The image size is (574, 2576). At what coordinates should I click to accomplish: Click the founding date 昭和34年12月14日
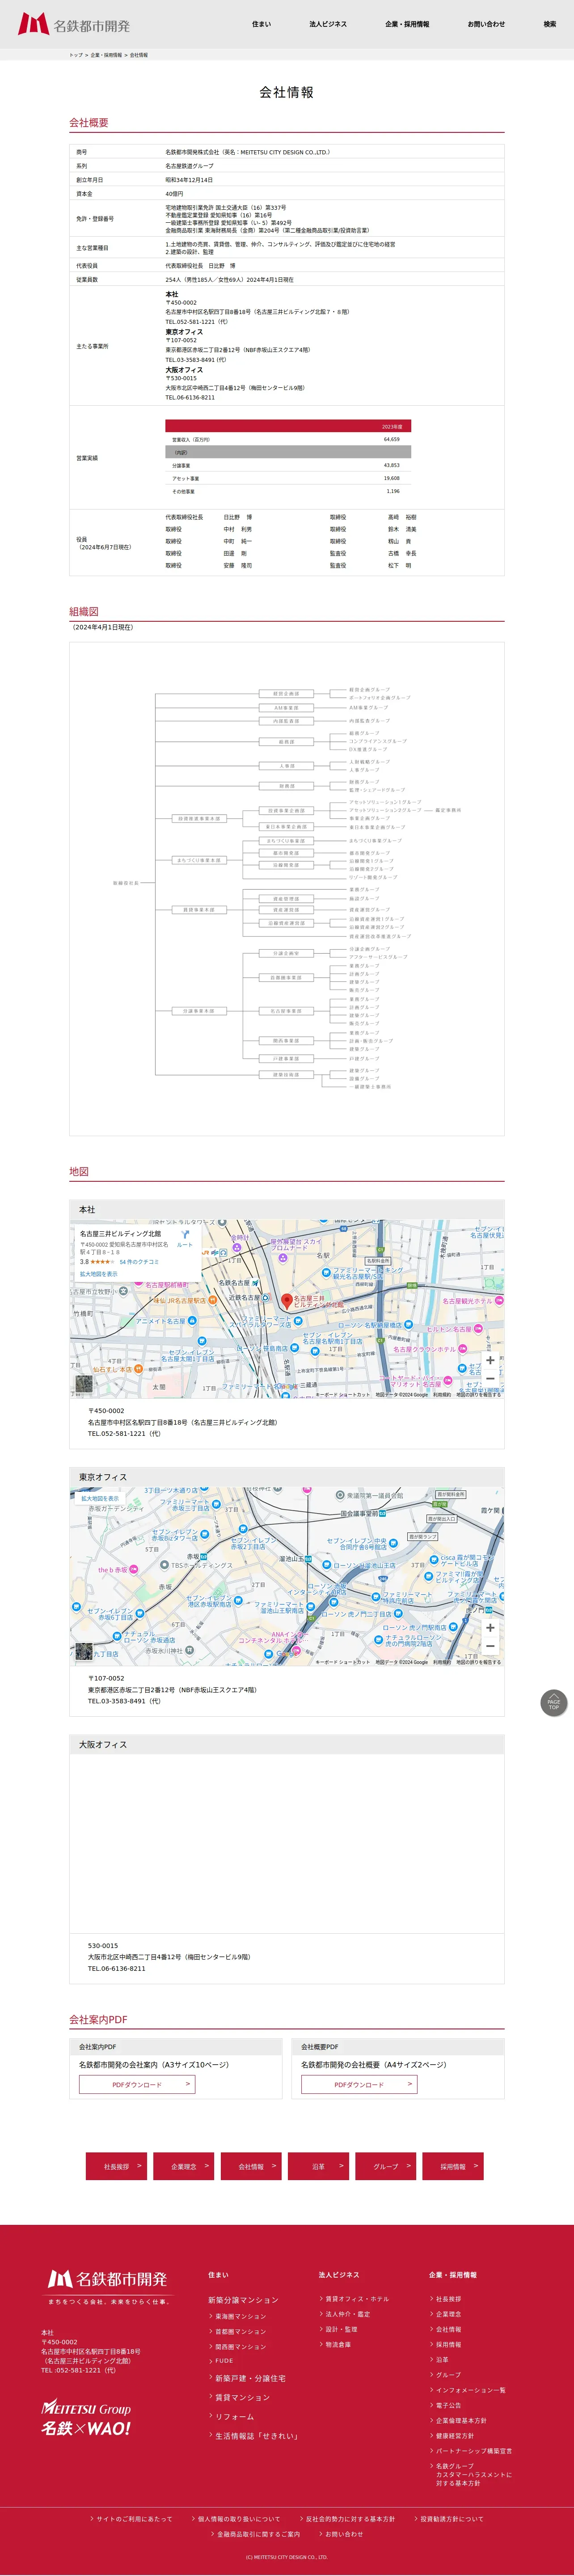coord(189,180)
